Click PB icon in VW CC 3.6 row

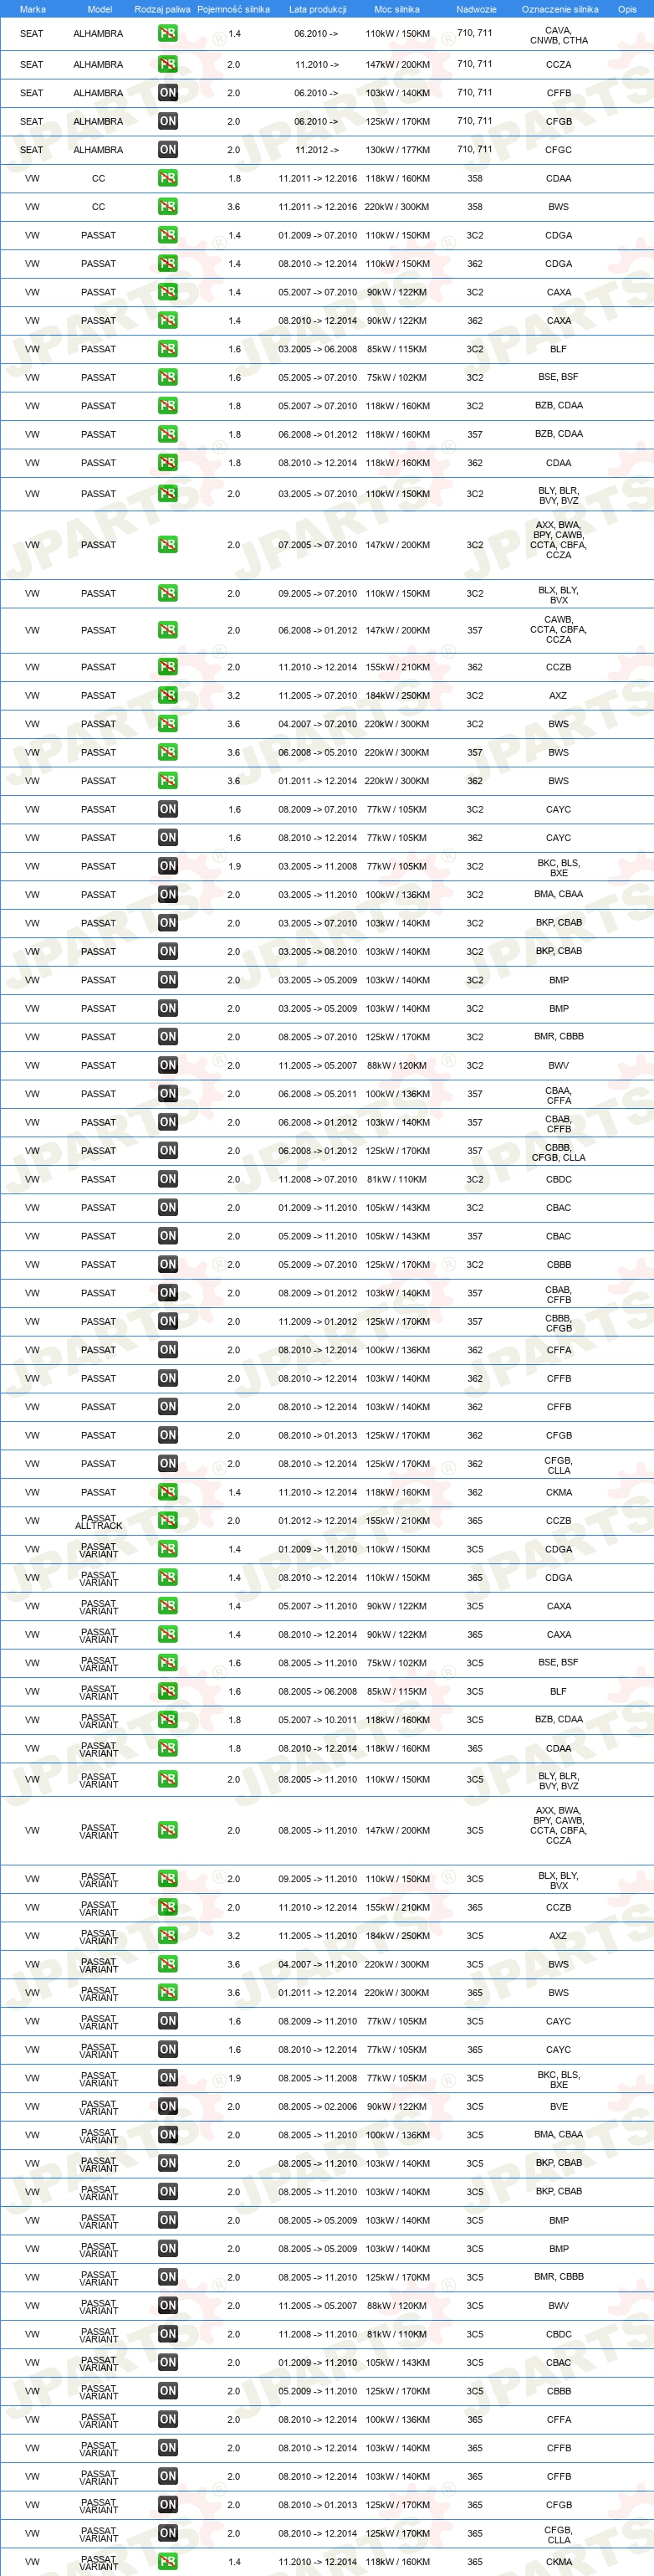click(168, 207)
